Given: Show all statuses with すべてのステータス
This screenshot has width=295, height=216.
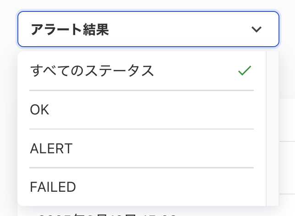Looking at the screenshot, I should click(92, 71).
